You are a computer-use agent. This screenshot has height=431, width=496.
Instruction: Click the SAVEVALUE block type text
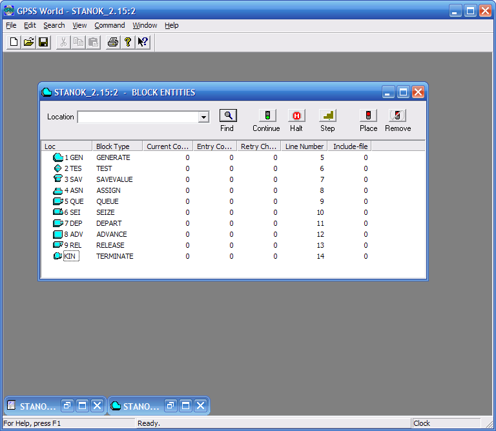(x=114, y=179)
